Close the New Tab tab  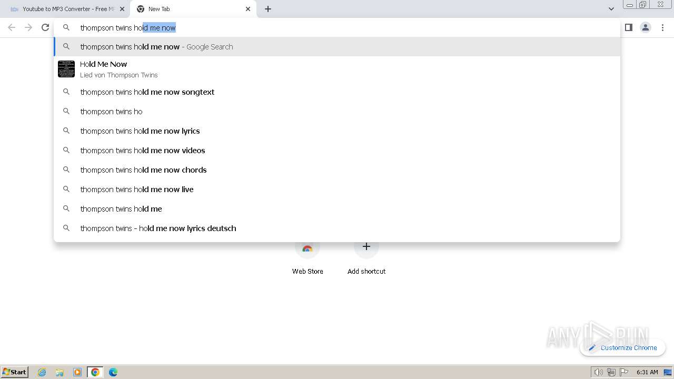pyautogui.click(x=248, y=9)
